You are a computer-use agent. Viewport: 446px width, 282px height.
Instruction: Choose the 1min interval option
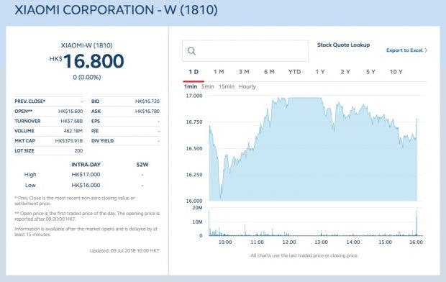tap(191, 86)
